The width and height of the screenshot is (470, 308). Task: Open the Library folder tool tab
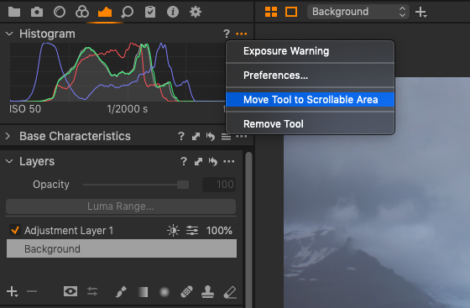(14, 12)
